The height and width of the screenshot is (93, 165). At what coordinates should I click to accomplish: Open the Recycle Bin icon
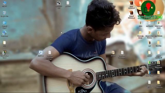tap(4, 14)
